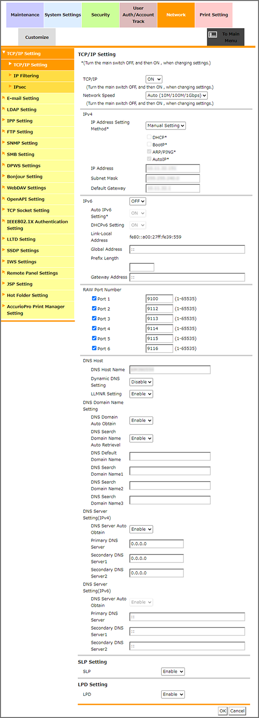Open the IP Address Setting Method dropdown
259x718 pixels.
pos(166,125)
